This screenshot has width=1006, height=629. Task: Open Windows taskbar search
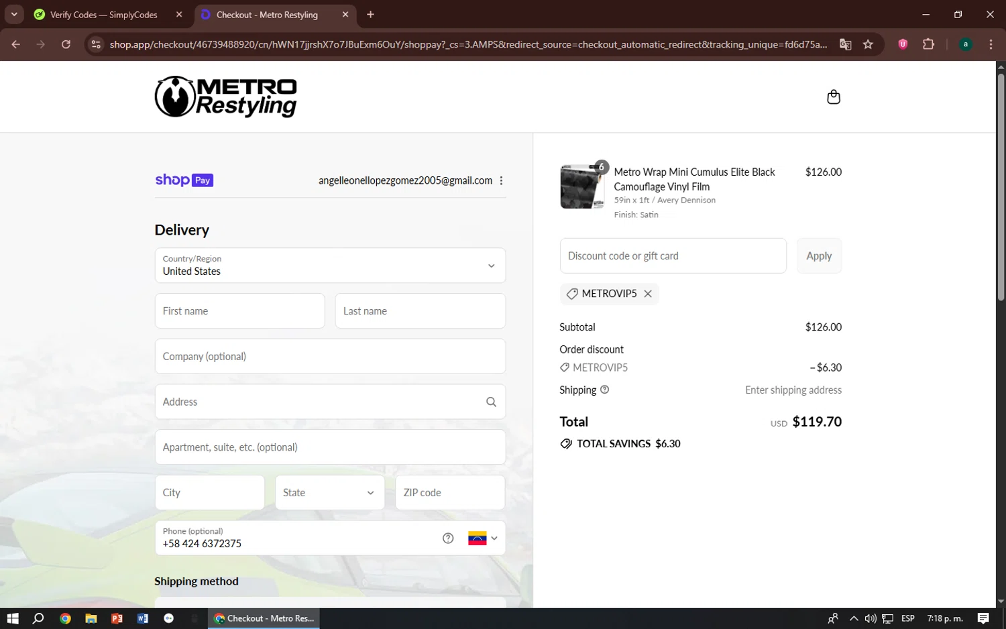pyautogui.click(x=38, y=618)
